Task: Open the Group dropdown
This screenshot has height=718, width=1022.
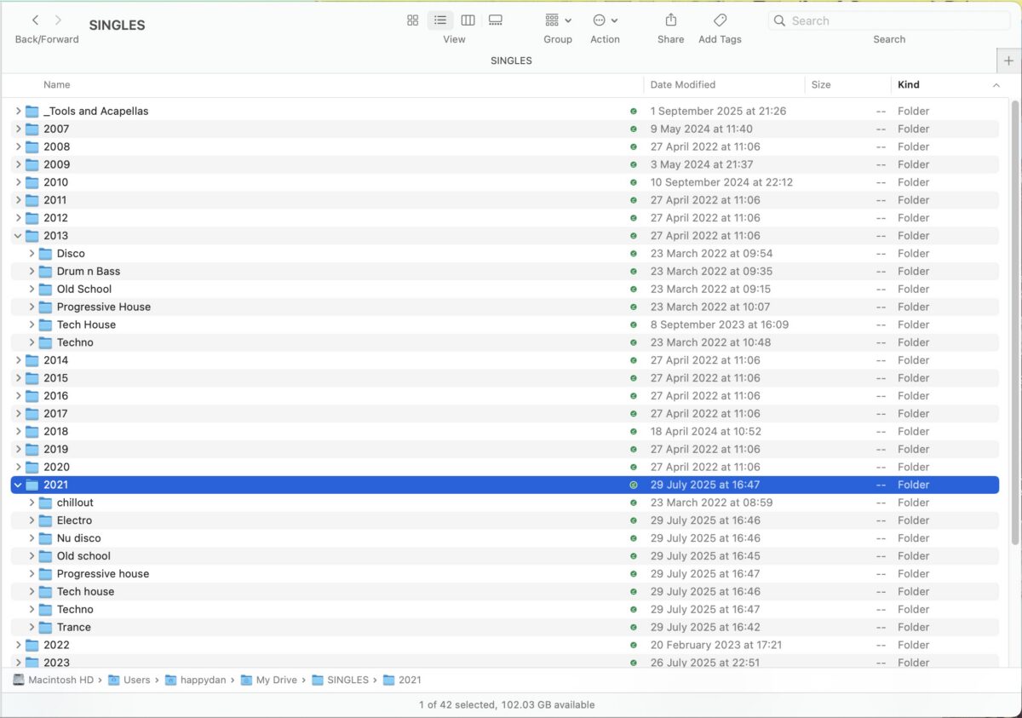Action: point(558,20)
